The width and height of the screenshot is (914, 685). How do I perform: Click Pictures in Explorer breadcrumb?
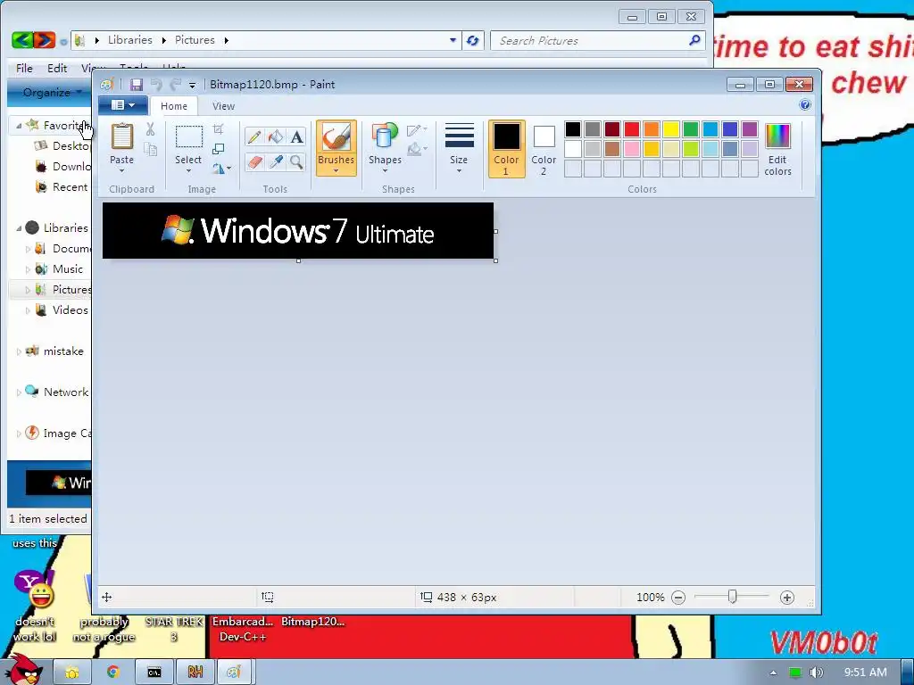coord(195,40)
